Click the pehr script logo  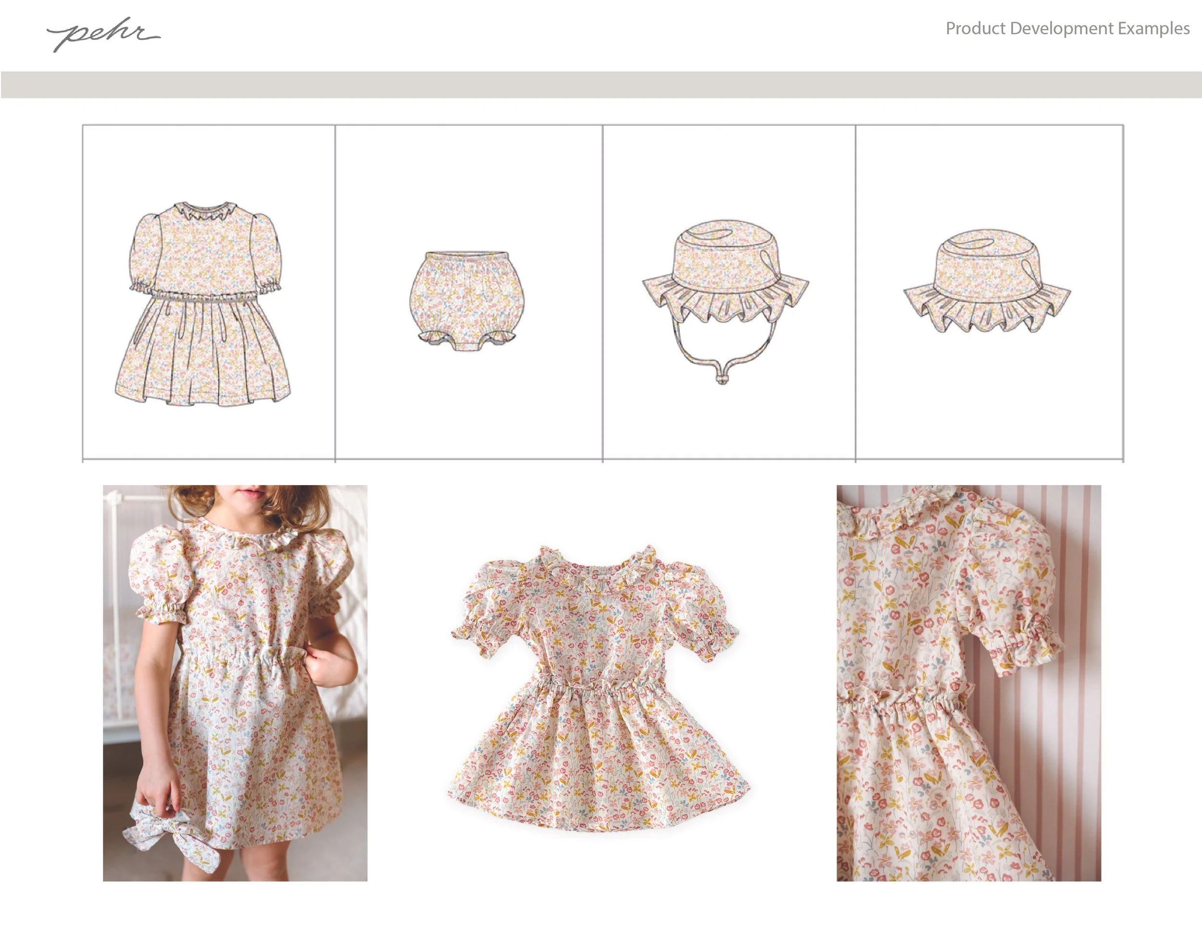(x=103, y=34)
